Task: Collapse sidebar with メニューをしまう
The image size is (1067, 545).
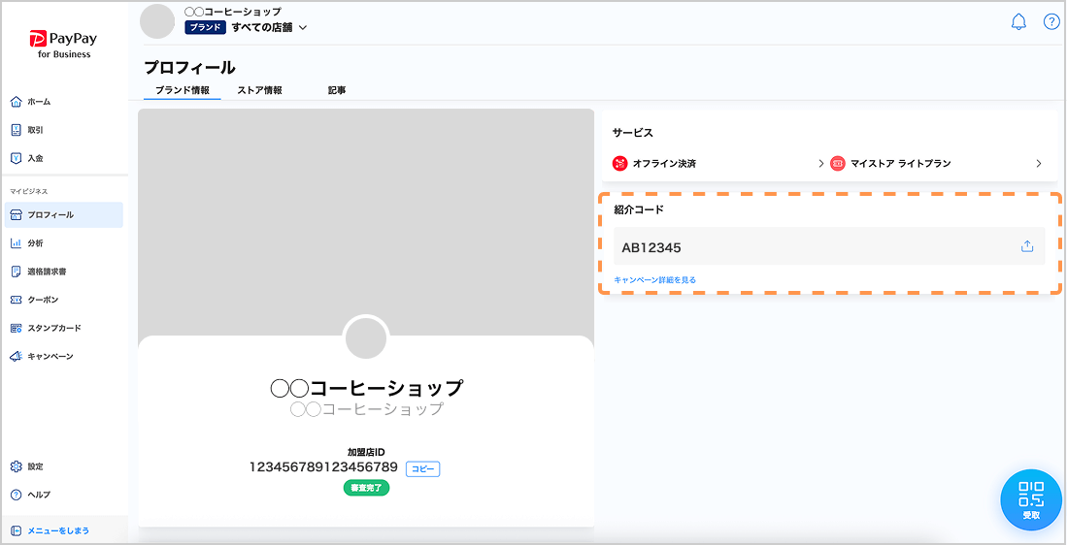Action: point(58,530)
